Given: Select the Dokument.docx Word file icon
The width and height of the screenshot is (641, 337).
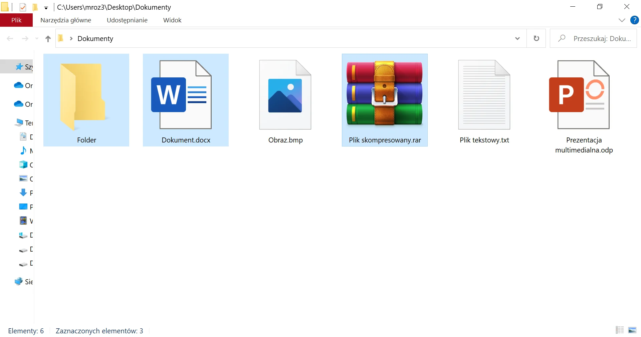Looking at the screenshot, I should (x=181, y=95).
